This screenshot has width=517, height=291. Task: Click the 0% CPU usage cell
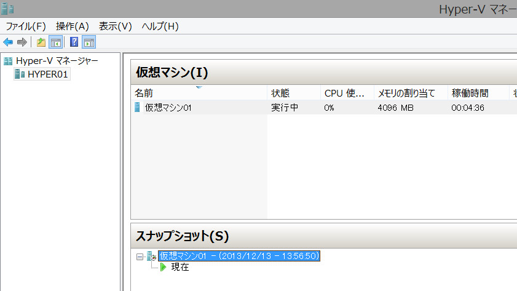click(329, 108)
